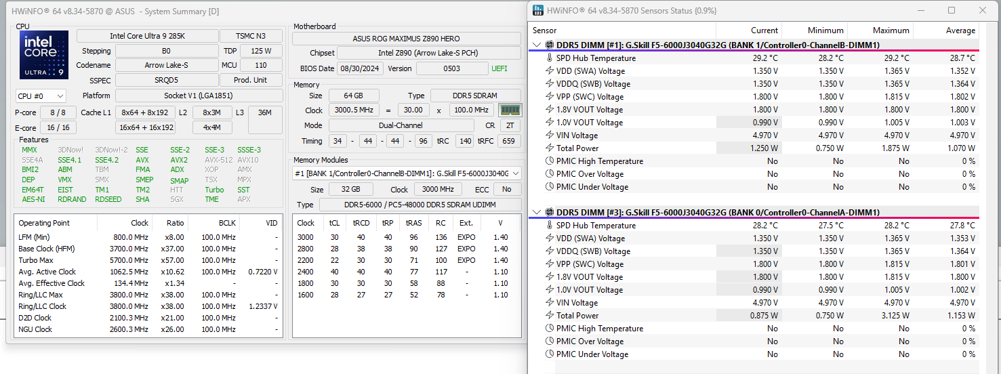This screenshot has height=374, width=1001.
Task: Click the Prod. Unit field
Action: click(x=261, y=81)
